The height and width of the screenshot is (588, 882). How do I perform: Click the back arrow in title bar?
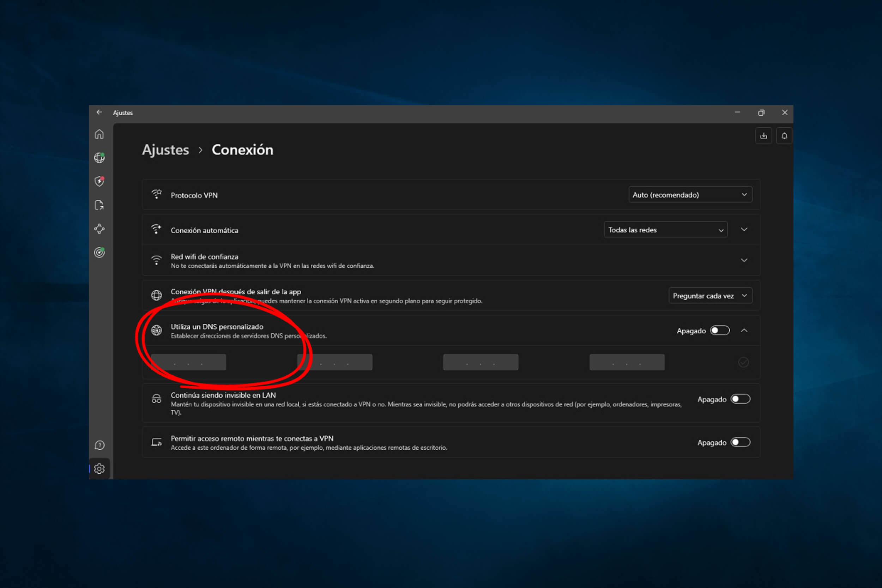[99, 112]
